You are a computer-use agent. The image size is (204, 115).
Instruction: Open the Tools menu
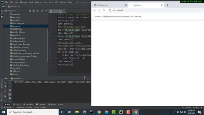pyautogui.click(x=51, y=2)
